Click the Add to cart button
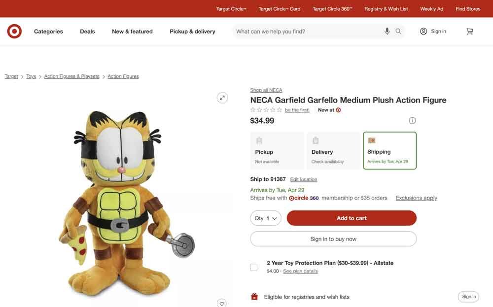 pos(351,218)
